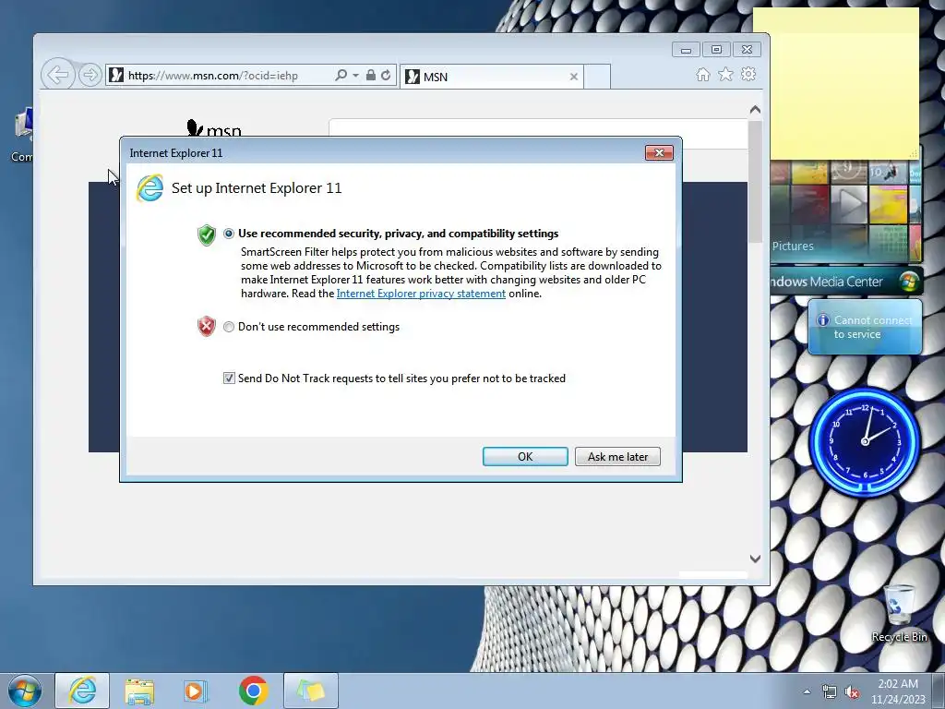Screen dimensions: 945x709
Task: Select Use recommended security settings option
Action: click(x=229, y=234)
